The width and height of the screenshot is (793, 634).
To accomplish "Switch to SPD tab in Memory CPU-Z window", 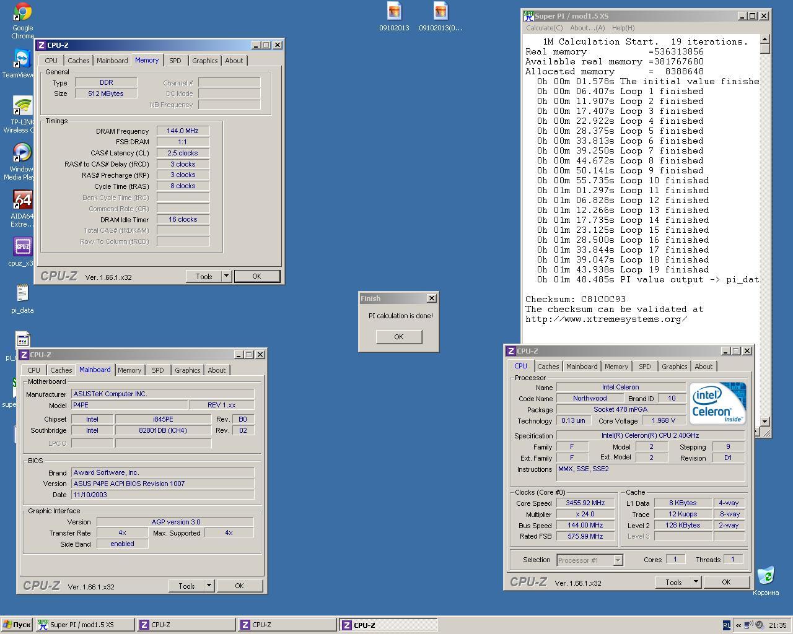I will (x=175, y=61).
